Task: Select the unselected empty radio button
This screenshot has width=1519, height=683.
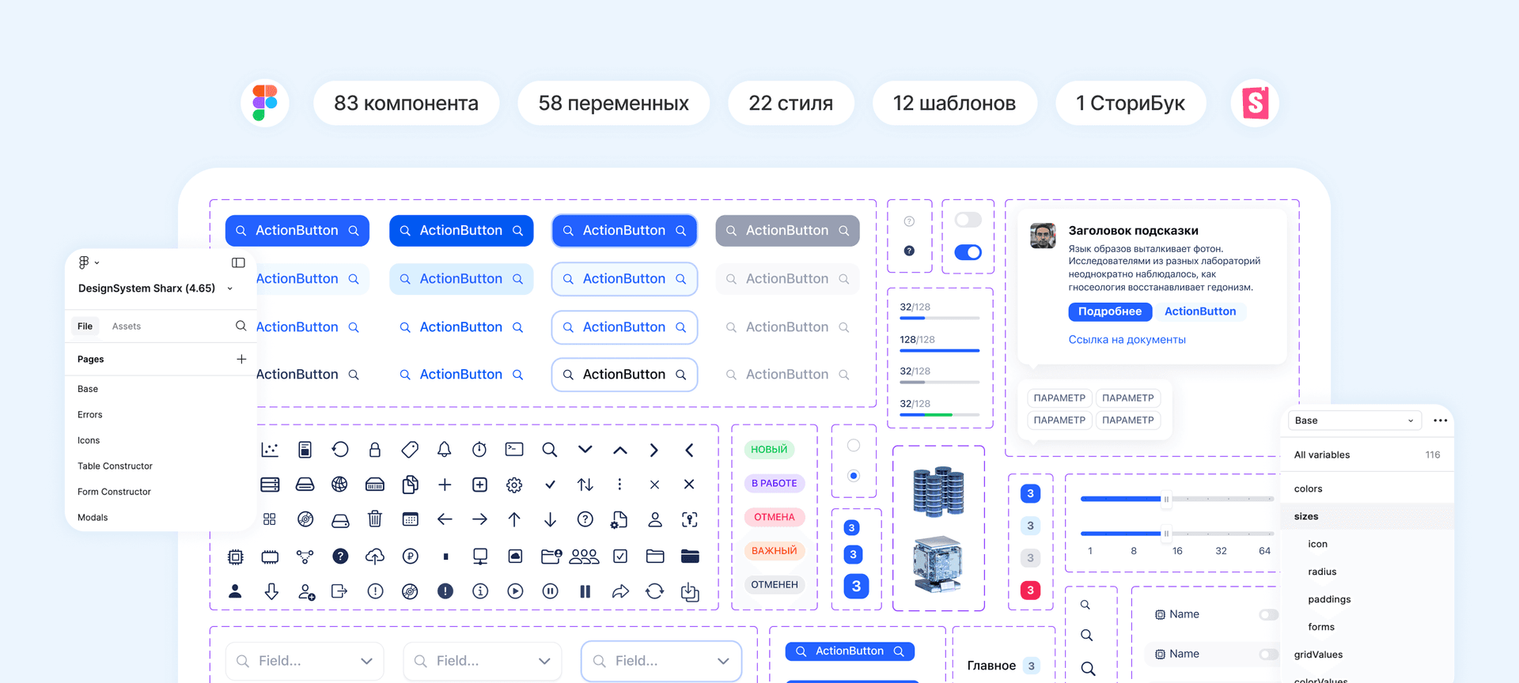Action: pyautogui.click(x=854, y=445)
